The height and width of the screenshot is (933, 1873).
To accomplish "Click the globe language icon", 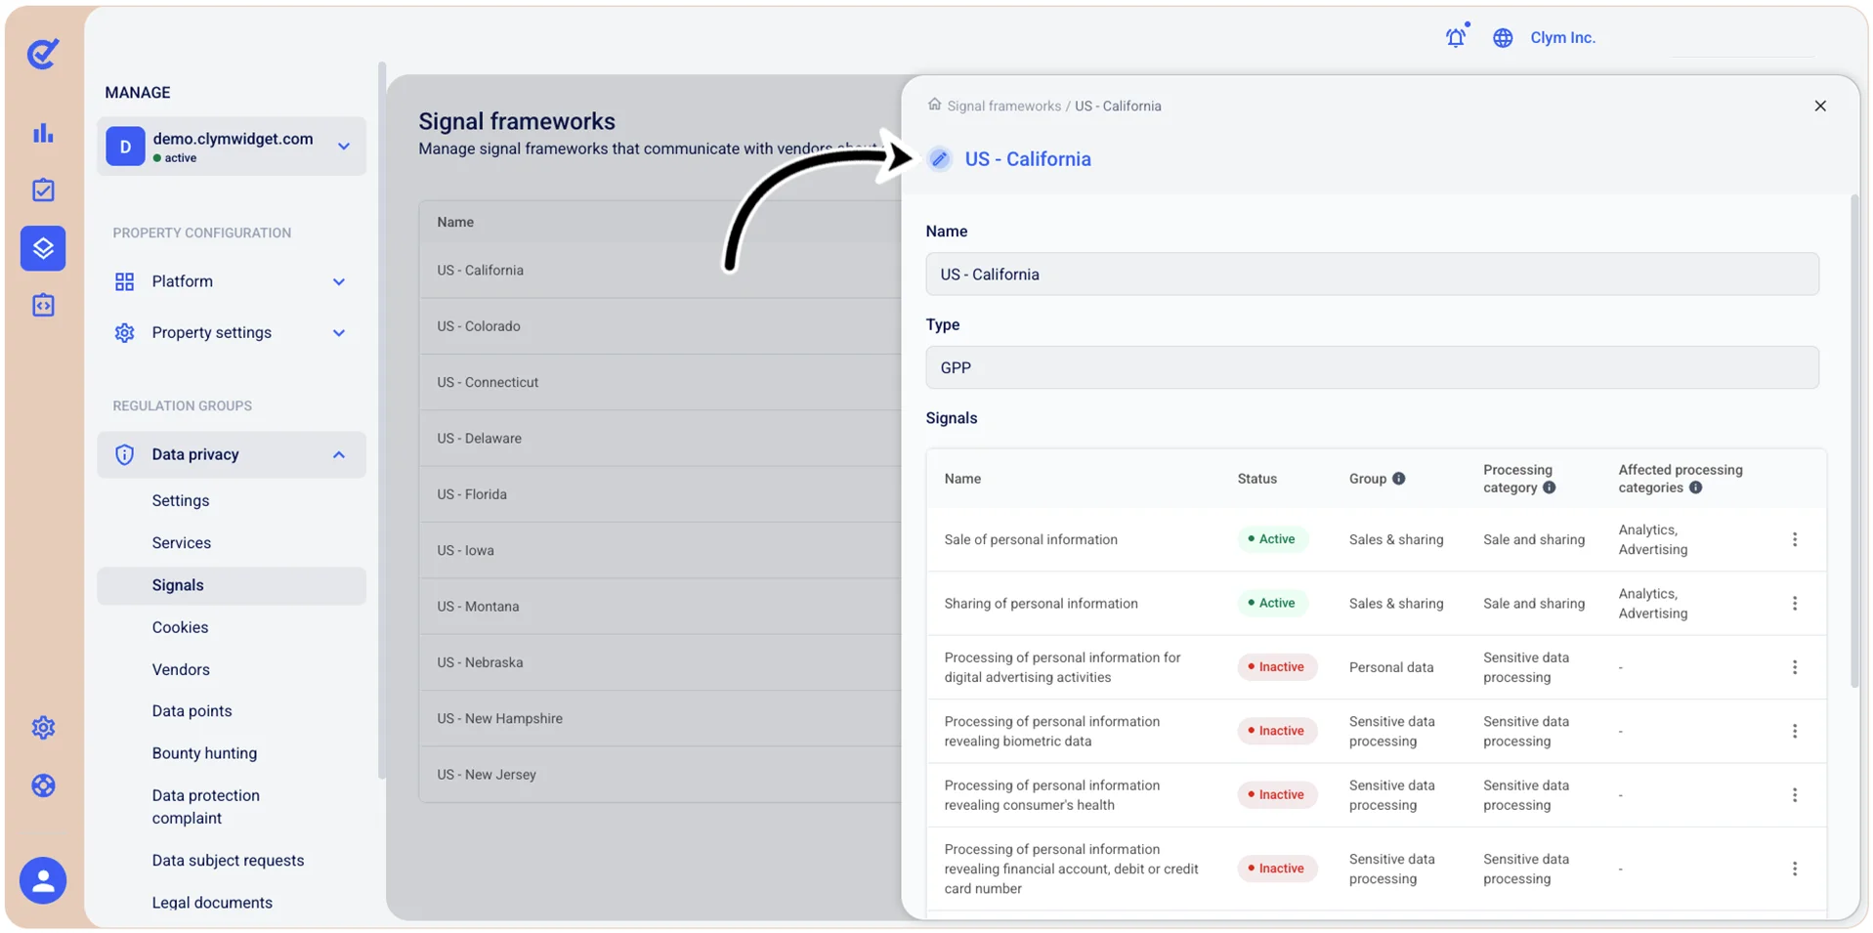I will coord(1503,37).
